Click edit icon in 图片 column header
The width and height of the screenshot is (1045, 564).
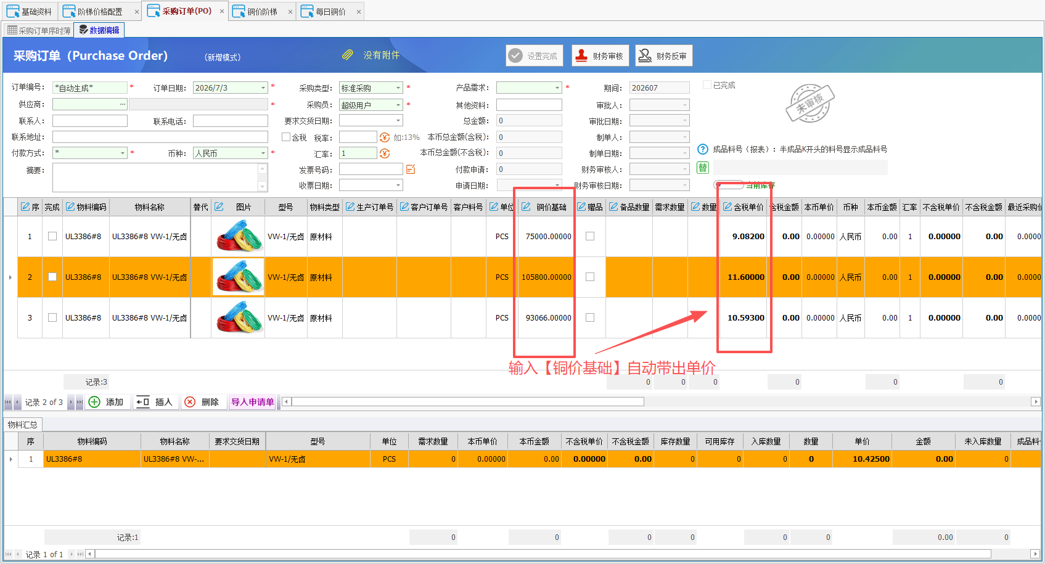click(x=219, y=206)
